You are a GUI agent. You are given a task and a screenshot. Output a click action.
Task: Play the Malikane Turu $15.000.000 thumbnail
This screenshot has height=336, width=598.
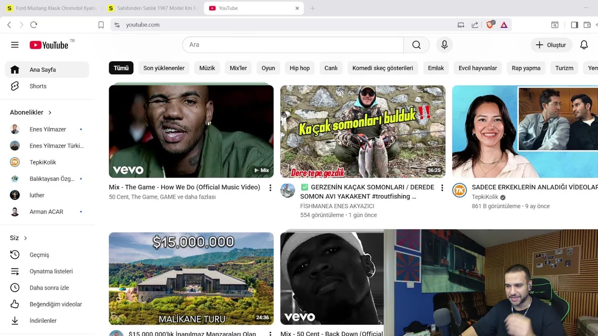(191, 279)
